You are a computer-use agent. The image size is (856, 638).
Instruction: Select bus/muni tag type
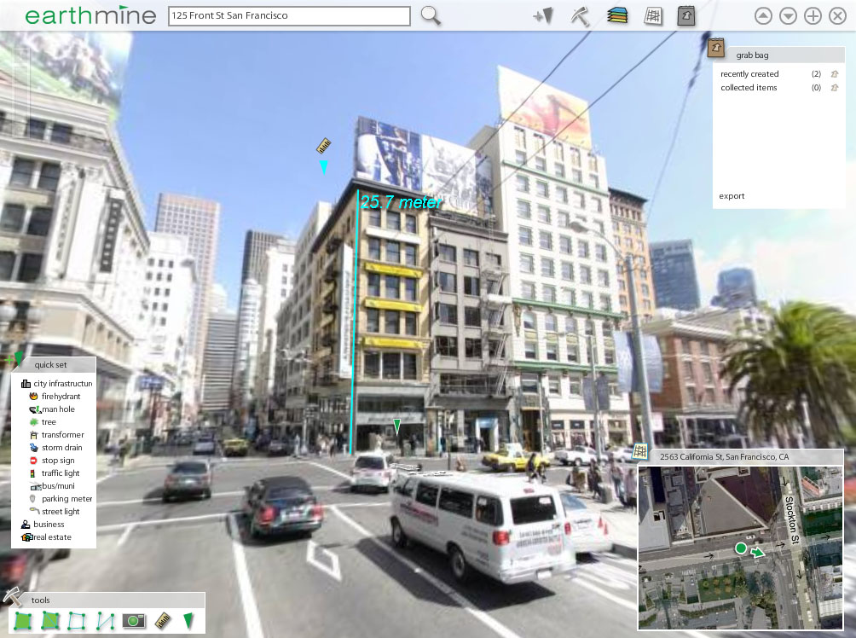pyautogui.click(x=52, y=485)
